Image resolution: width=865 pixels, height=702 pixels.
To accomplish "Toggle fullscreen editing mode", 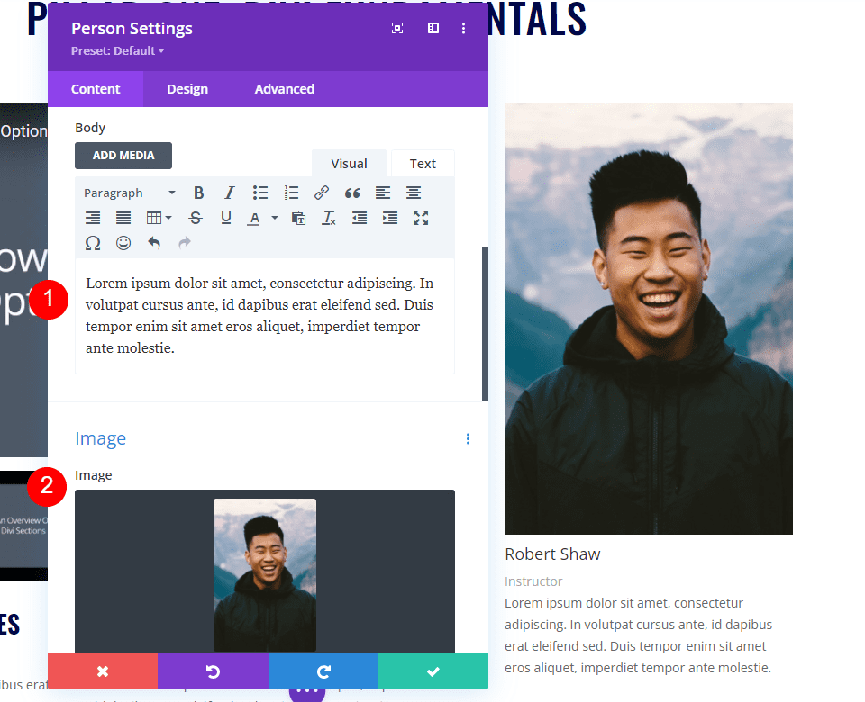I will [420, 217].
